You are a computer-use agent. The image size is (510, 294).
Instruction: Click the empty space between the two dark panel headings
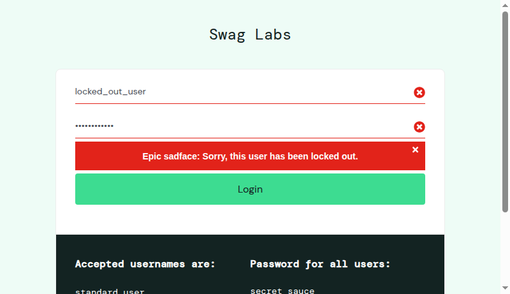click(x=233, y=264)
